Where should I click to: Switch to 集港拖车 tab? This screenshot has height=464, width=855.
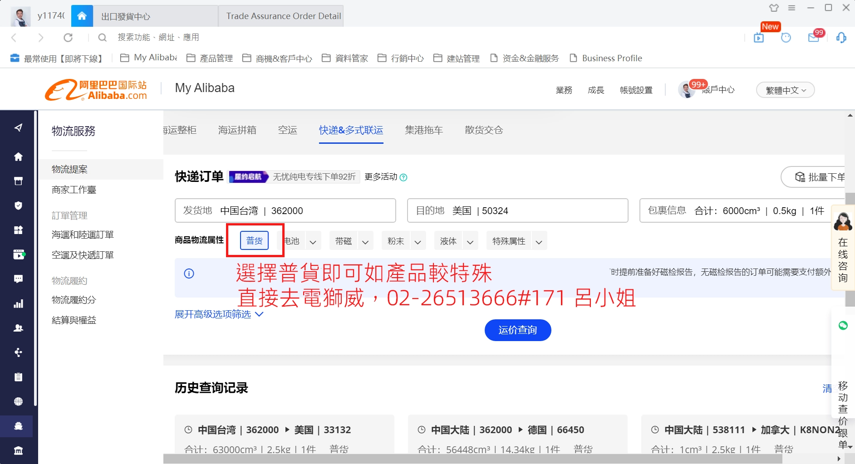point(424,130)
